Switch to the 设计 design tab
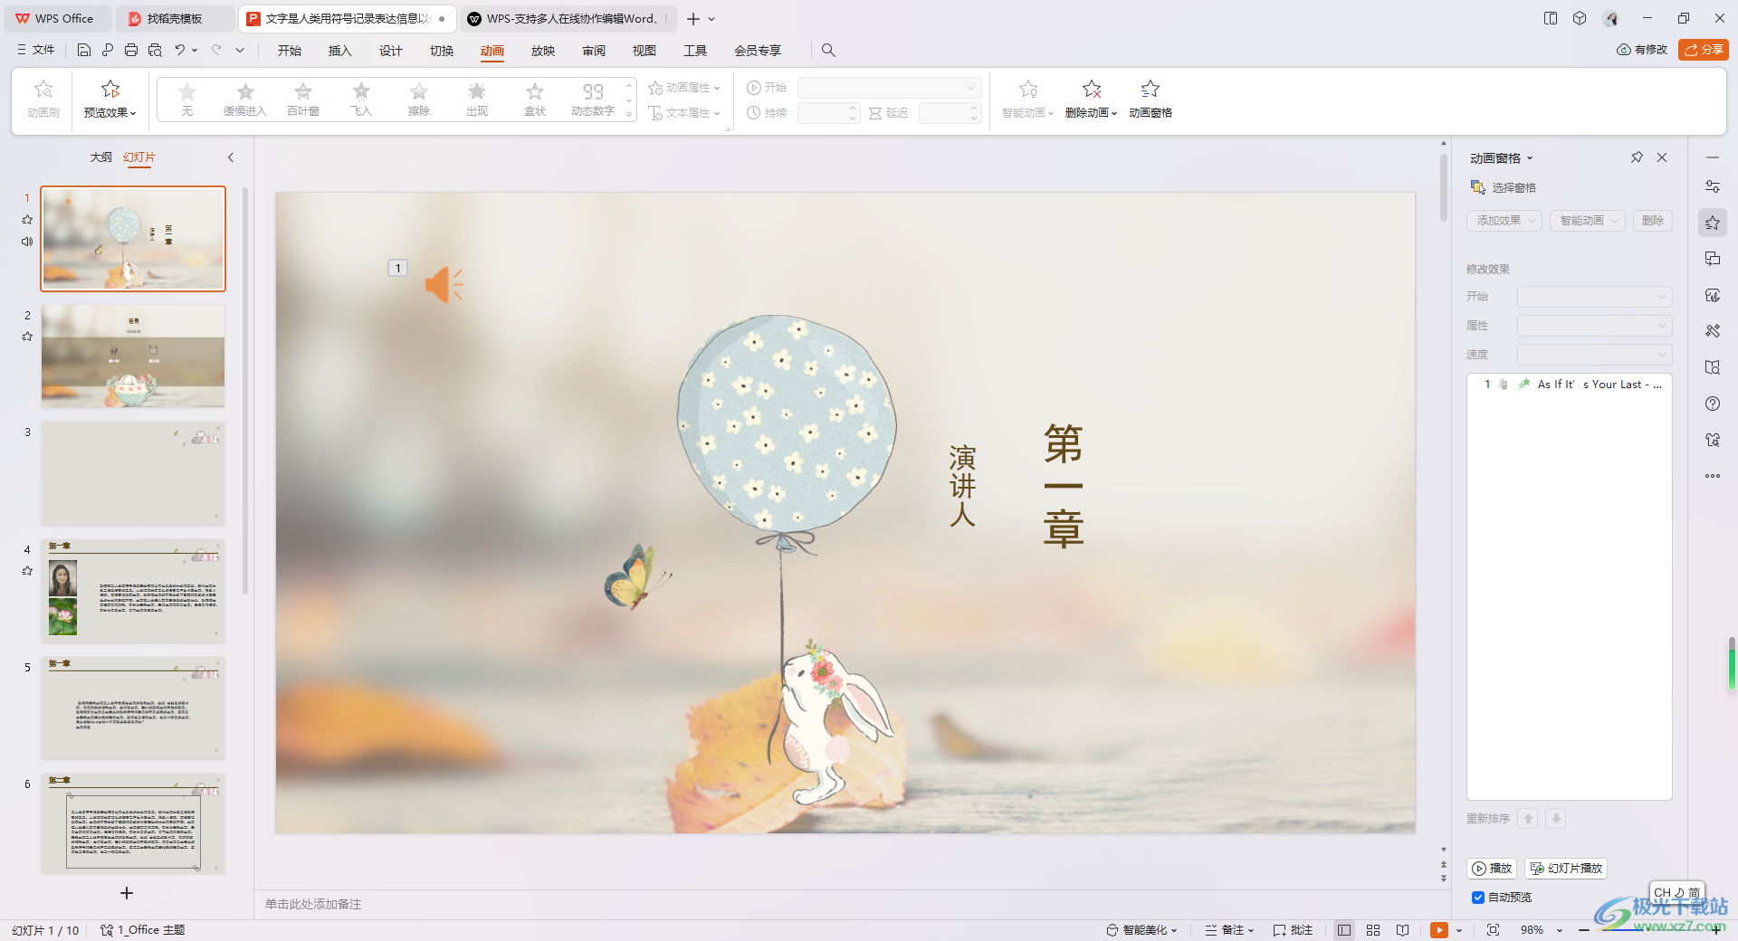1738x941 pixels. 390,51
